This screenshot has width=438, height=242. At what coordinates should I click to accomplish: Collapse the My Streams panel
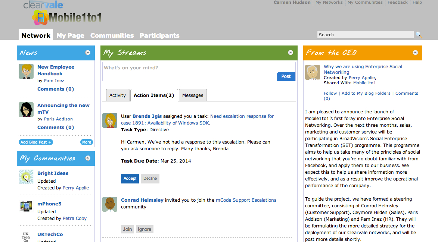click(x=291, y=53)
